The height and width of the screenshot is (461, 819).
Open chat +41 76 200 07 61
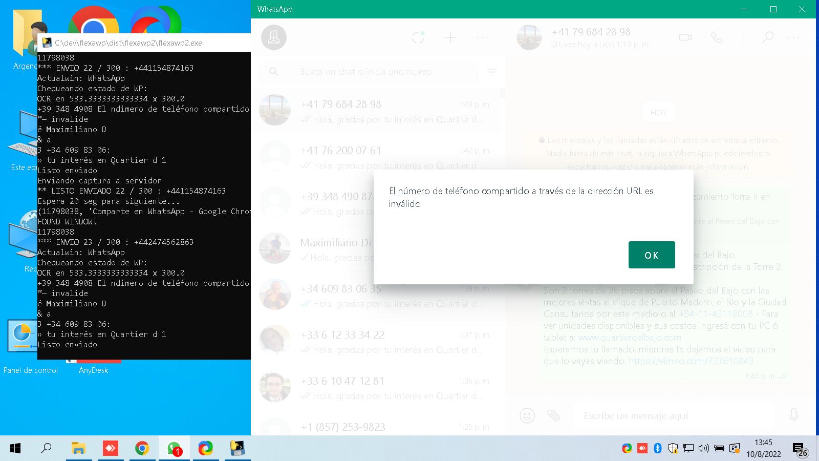point(375,157)
